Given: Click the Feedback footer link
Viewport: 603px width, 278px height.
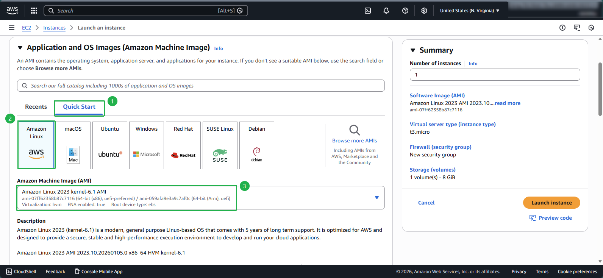Looking at the screenshot, I should (55, 272).
